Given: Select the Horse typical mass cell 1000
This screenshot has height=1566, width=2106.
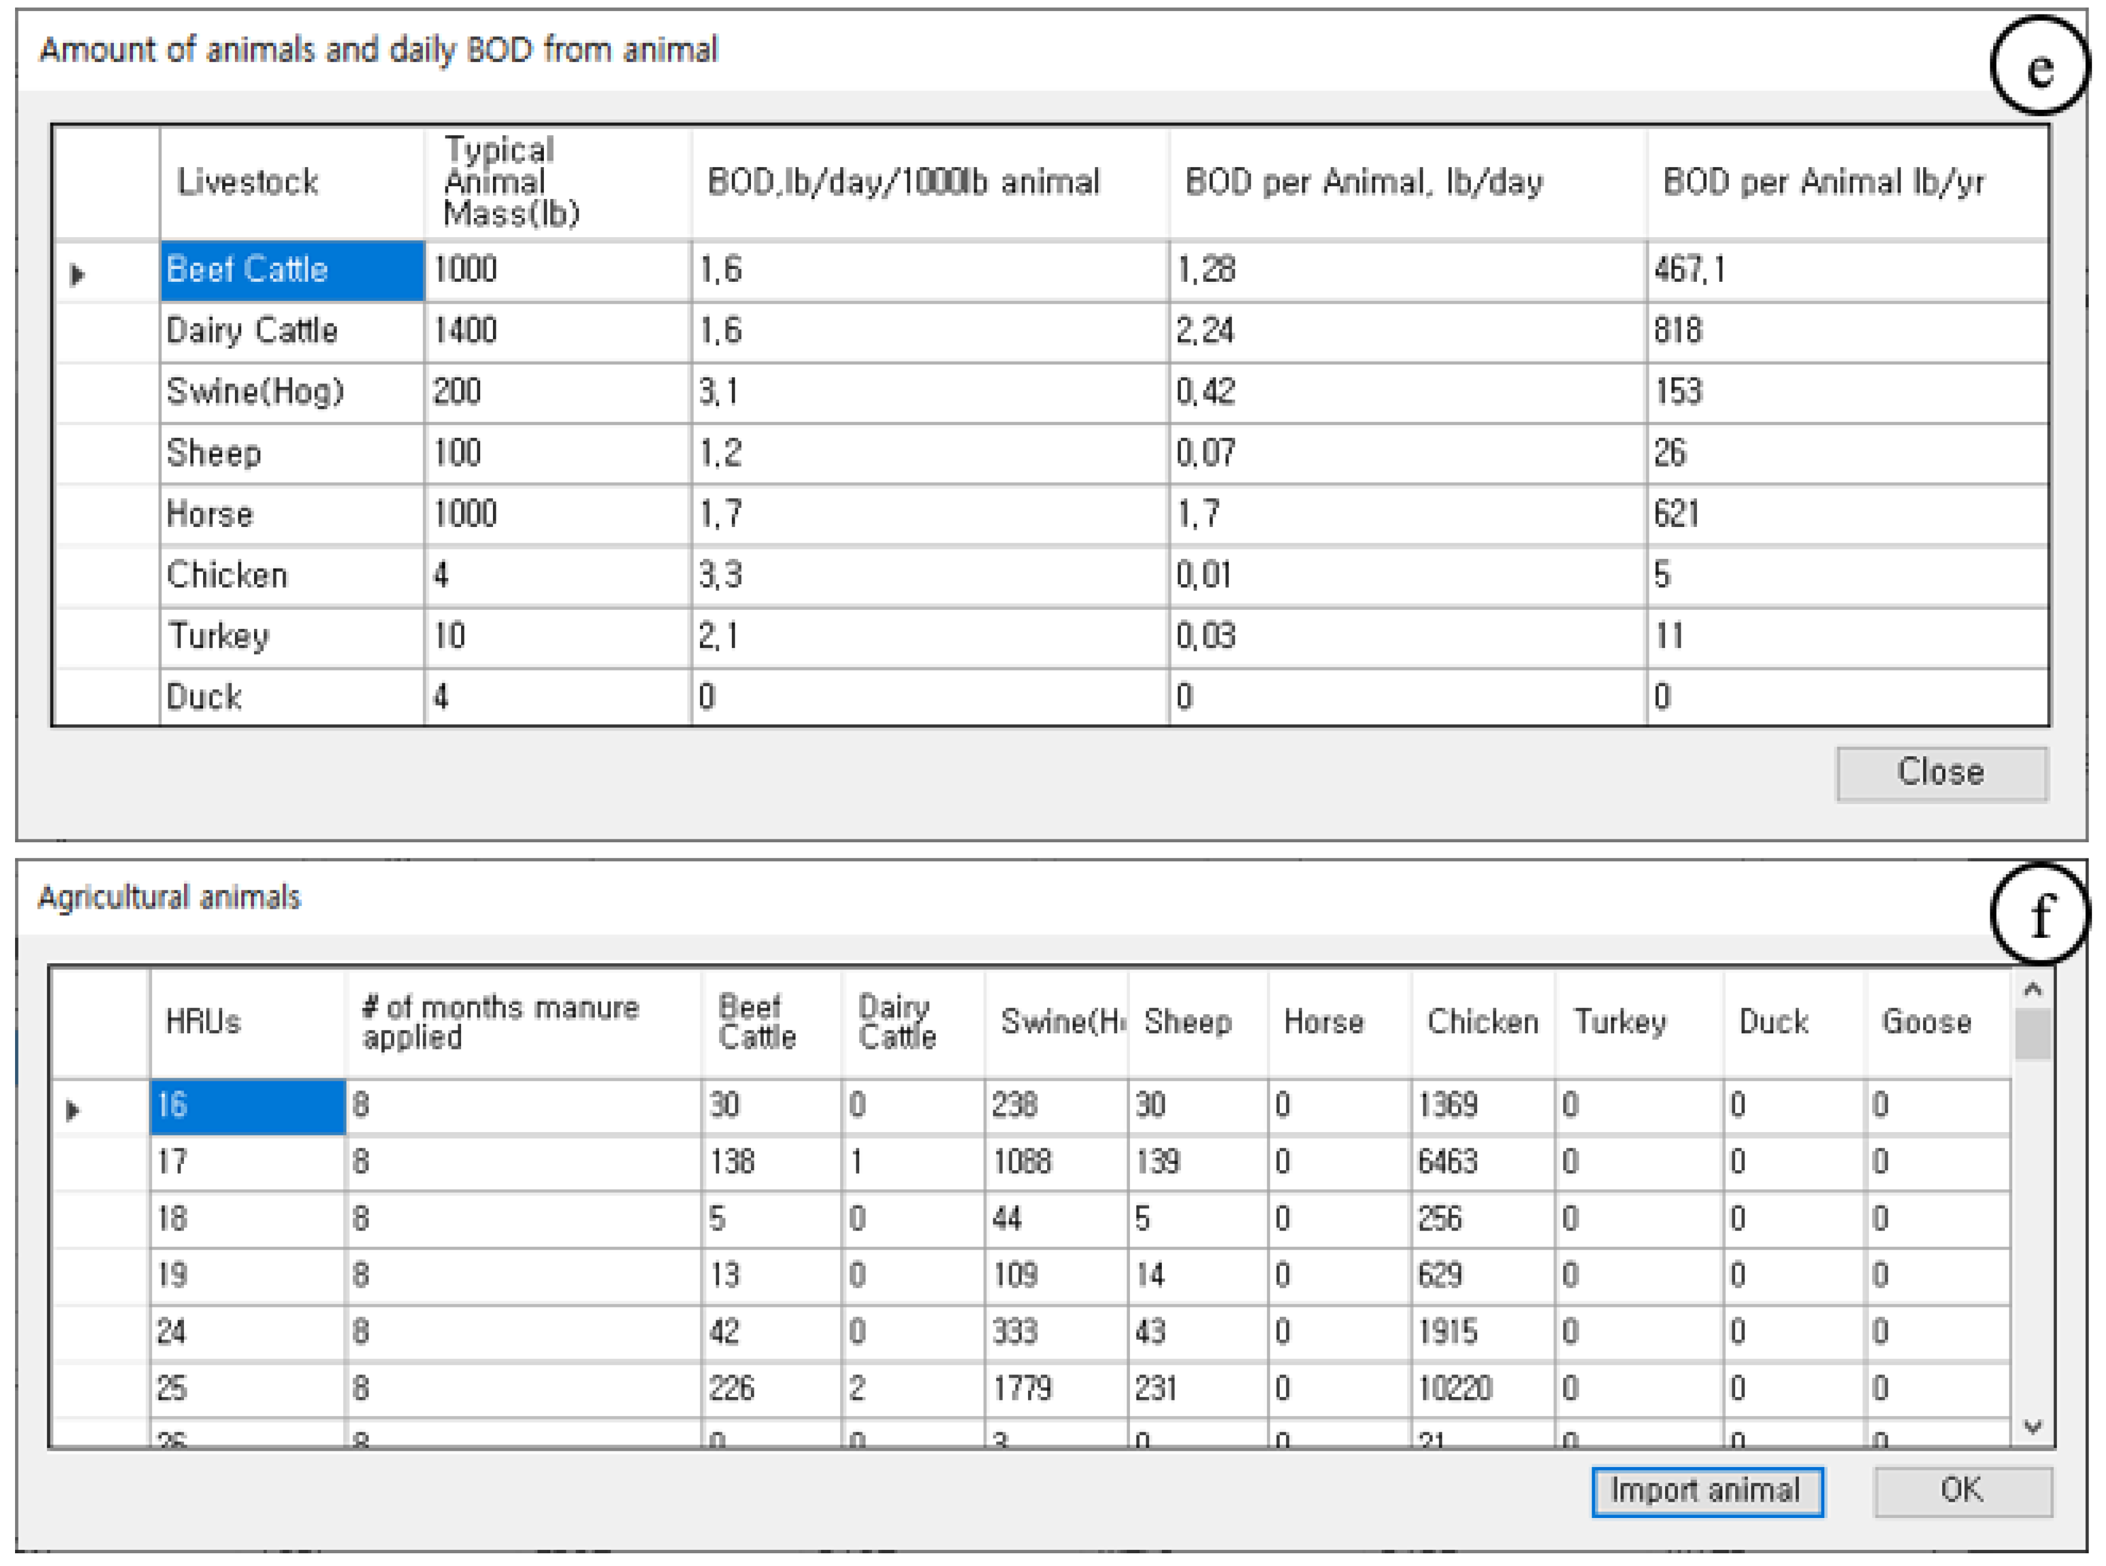Looking at the screenshot, I should [557, 515].
